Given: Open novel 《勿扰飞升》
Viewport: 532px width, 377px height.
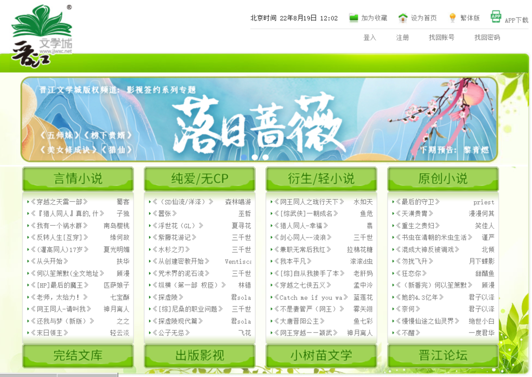Looking at the screenshot, I should 415,261.
